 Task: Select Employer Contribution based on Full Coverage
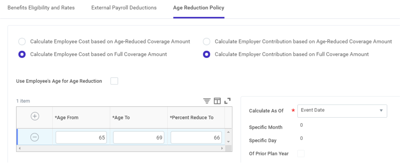[207, 54]
